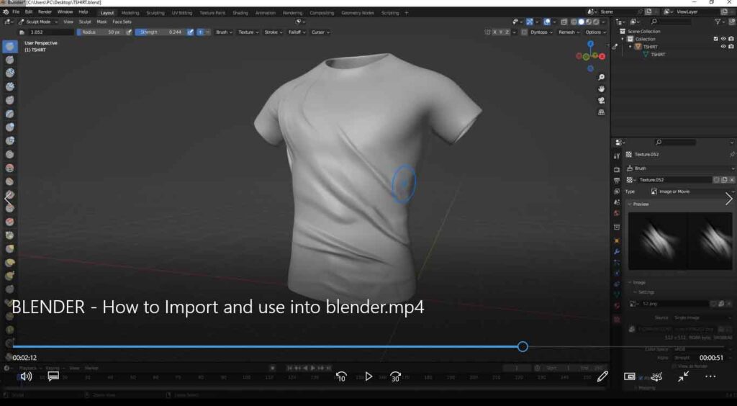
Task: Click the pencil edit icon in player controls
Action: 602,376
